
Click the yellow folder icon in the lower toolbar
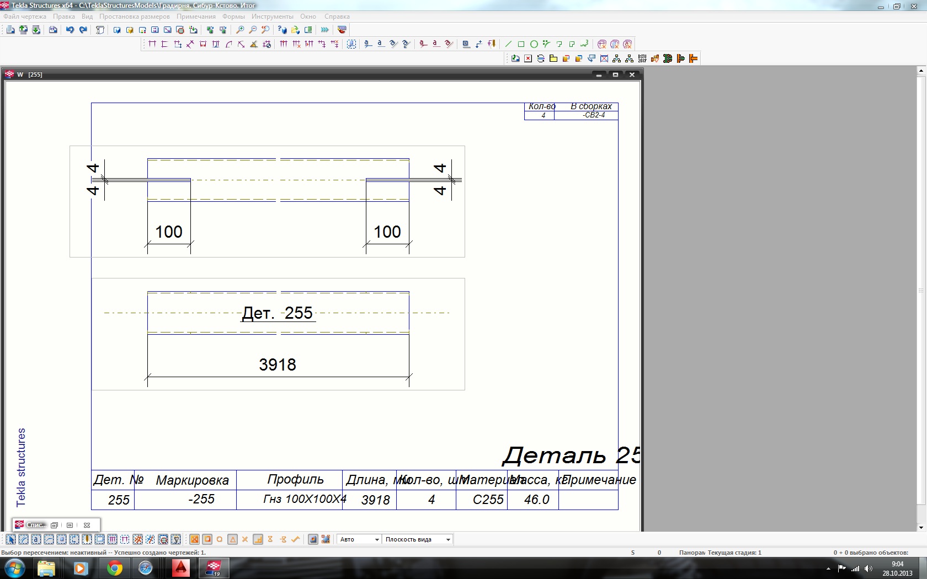coord(553,58)
